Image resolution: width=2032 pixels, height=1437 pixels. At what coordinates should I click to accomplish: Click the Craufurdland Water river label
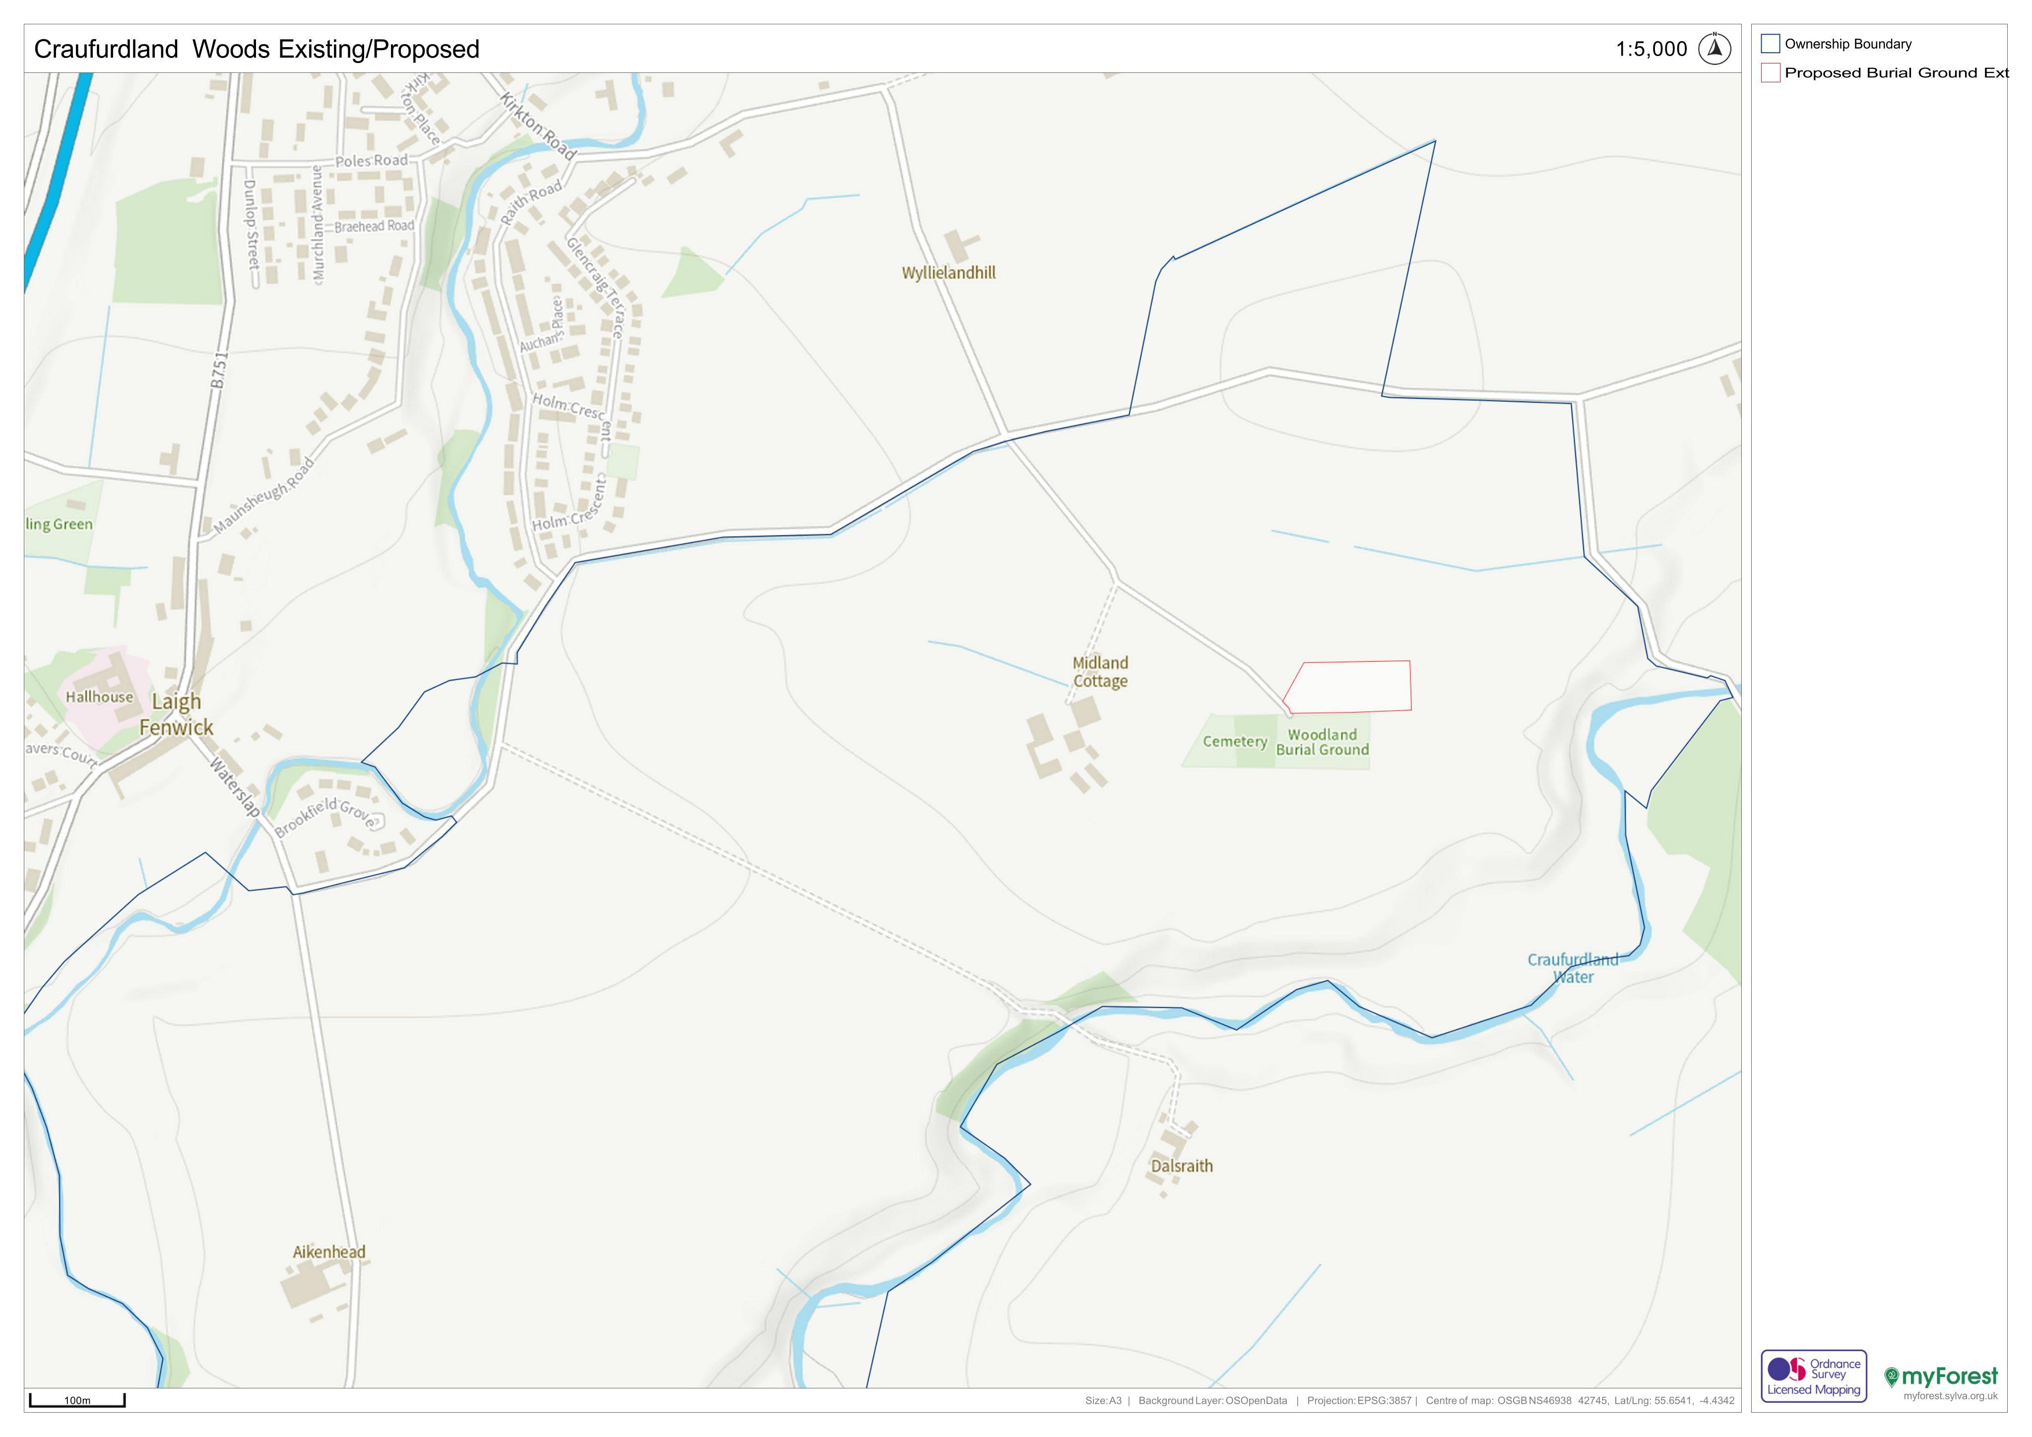coord(1573,968)
